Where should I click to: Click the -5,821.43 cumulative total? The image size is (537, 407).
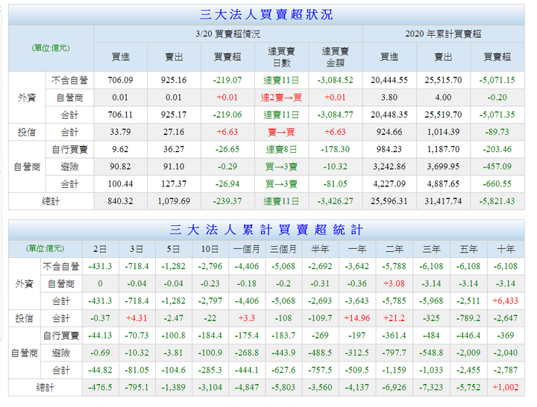tap(497, 201)
